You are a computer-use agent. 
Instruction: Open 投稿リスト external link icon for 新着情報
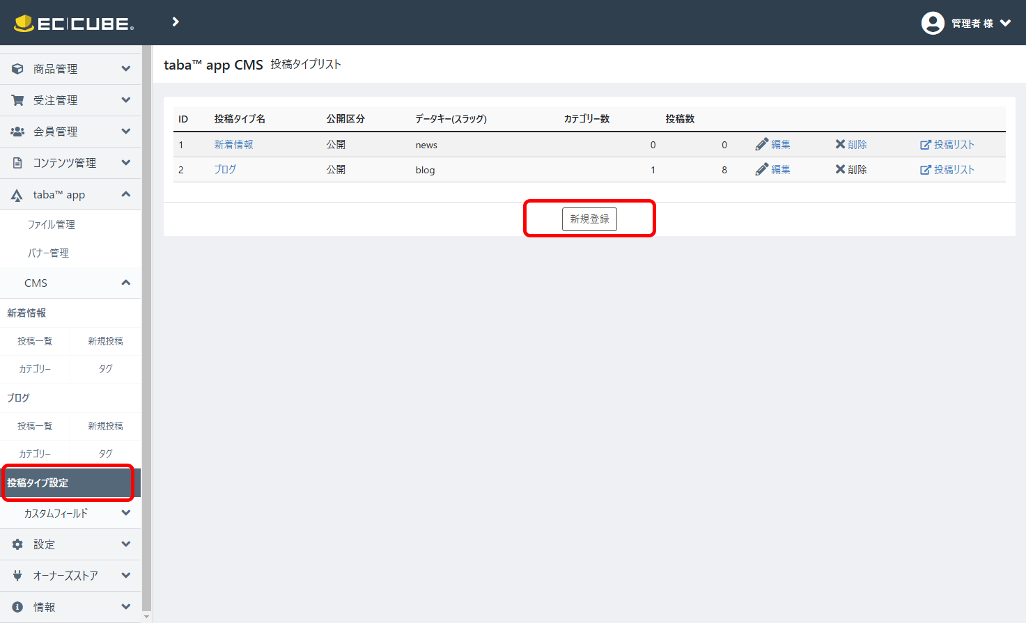pyautogui.click(x=925, y=145)
